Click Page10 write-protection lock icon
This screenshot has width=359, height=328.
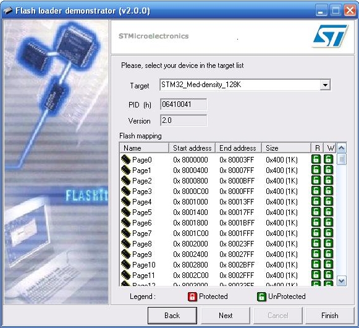(x=328, y=264)
